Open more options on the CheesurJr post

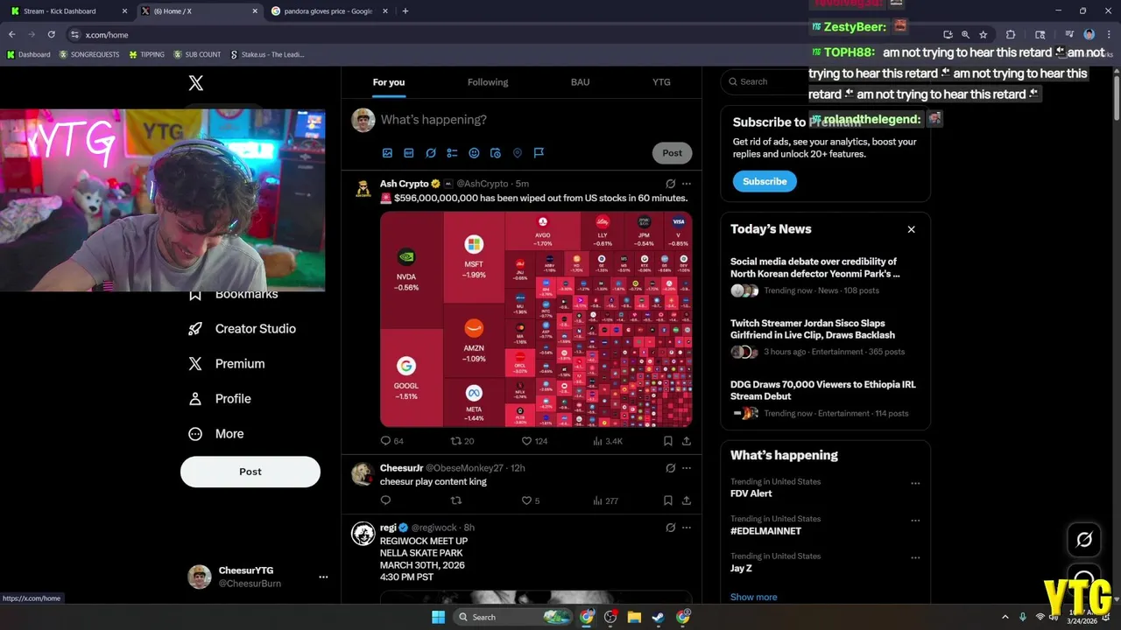687,468
